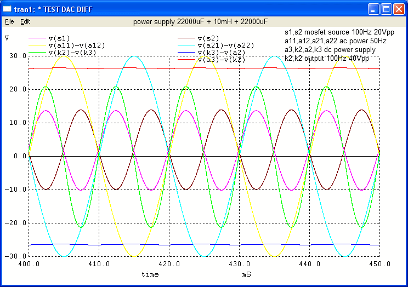Select the v(a21)-v(a22) trace legend entry
This screenshot has width=408, height=287.
tap(225, 45)
